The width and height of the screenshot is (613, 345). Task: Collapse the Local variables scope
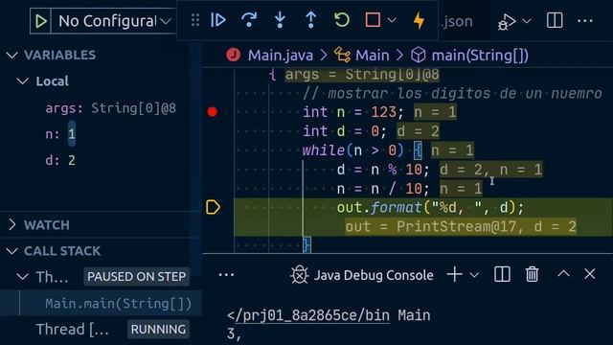(x=23, y=80)
